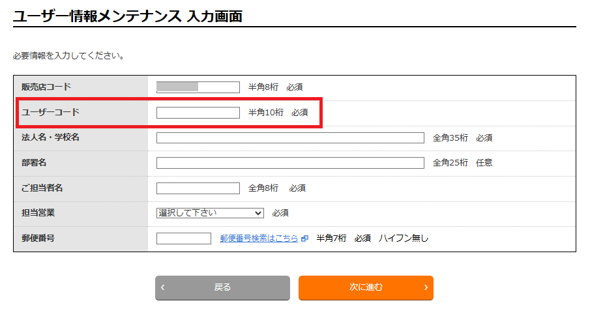The height and width of the screenshot is (318, 590).
Task: Click the 担当営業 row label
Action: point(38,212)
